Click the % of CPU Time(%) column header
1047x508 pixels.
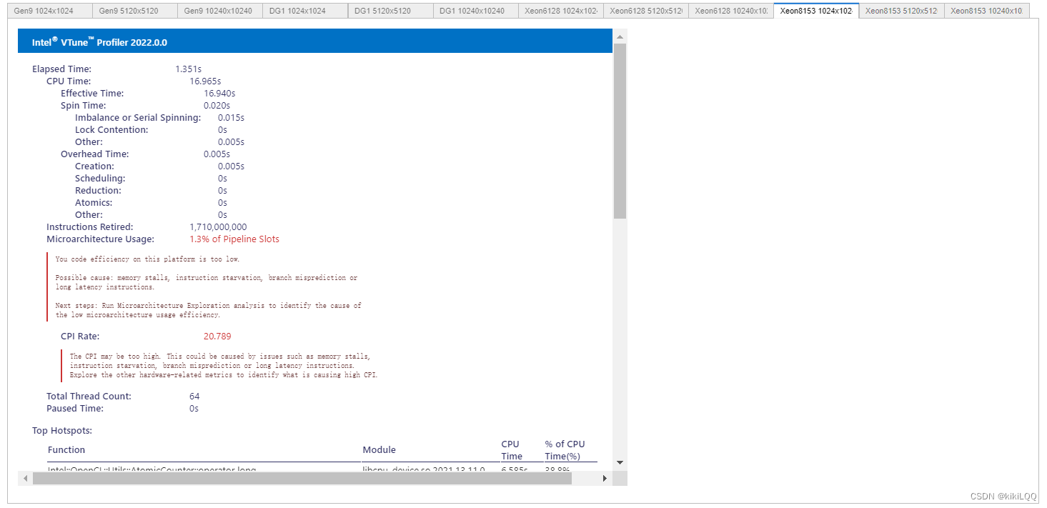(565, 450)
